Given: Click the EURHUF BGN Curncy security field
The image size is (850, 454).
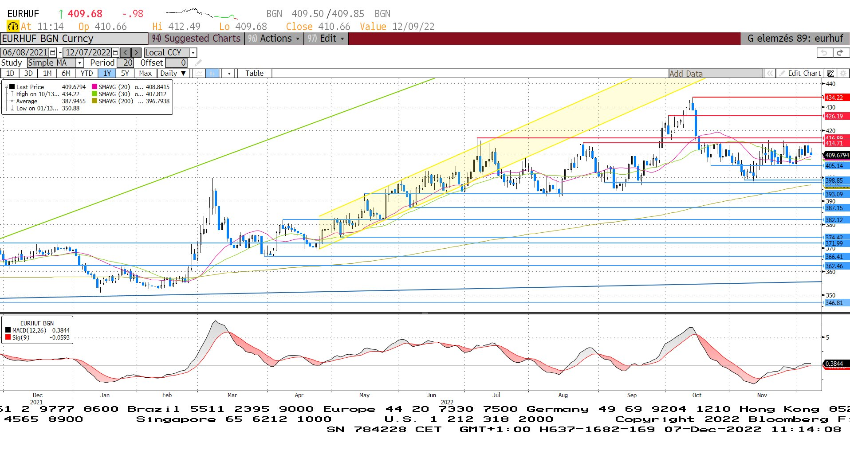Looking at the screenshot, I should point(74,39).
